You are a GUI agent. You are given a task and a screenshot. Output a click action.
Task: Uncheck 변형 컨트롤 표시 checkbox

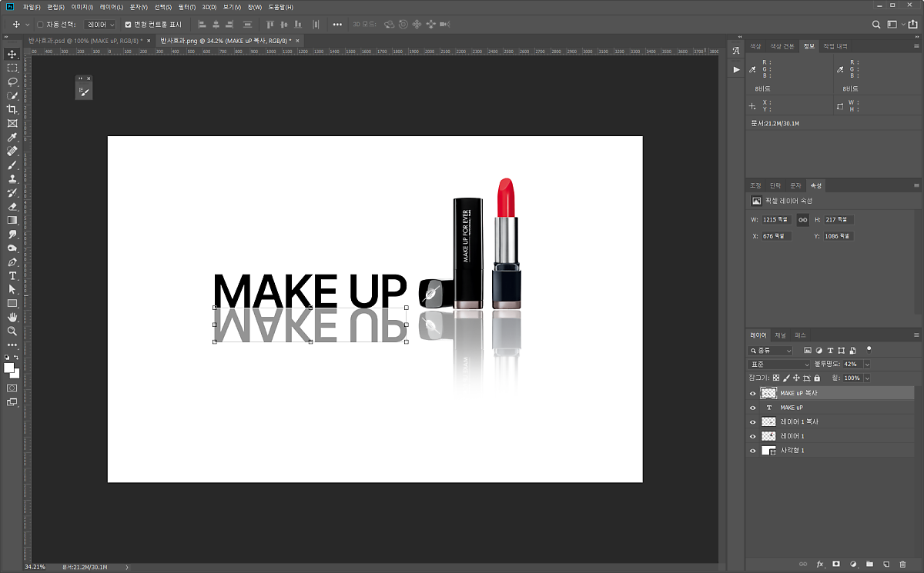[128, 25]
